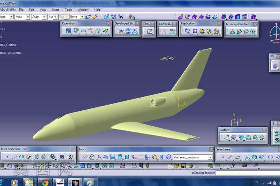Click the Unfold icon in Developed Shapes toolbar
Viewport: 280px width, 186px height.
point(121,32)
